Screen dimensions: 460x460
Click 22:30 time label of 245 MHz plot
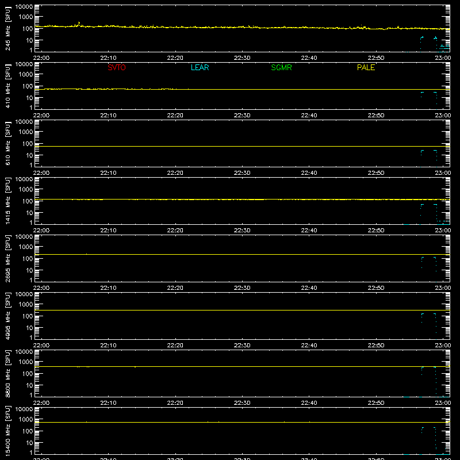pyautogui.click(x=242, y=58)
